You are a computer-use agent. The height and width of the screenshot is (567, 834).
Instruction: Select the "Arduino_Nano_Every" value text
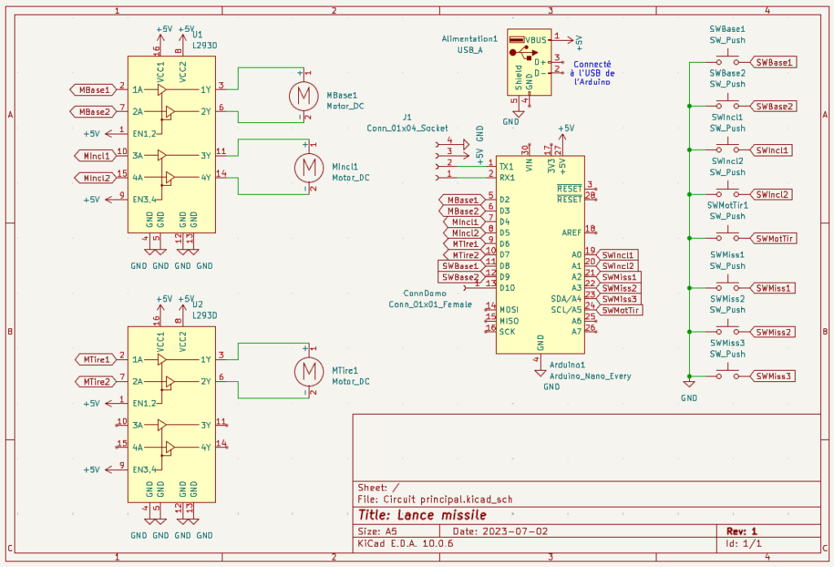click(x=590, y=376)
